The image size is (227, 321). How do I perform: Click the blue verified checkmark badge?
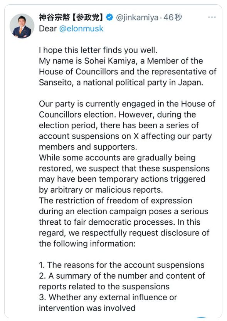tap(109, 17)
